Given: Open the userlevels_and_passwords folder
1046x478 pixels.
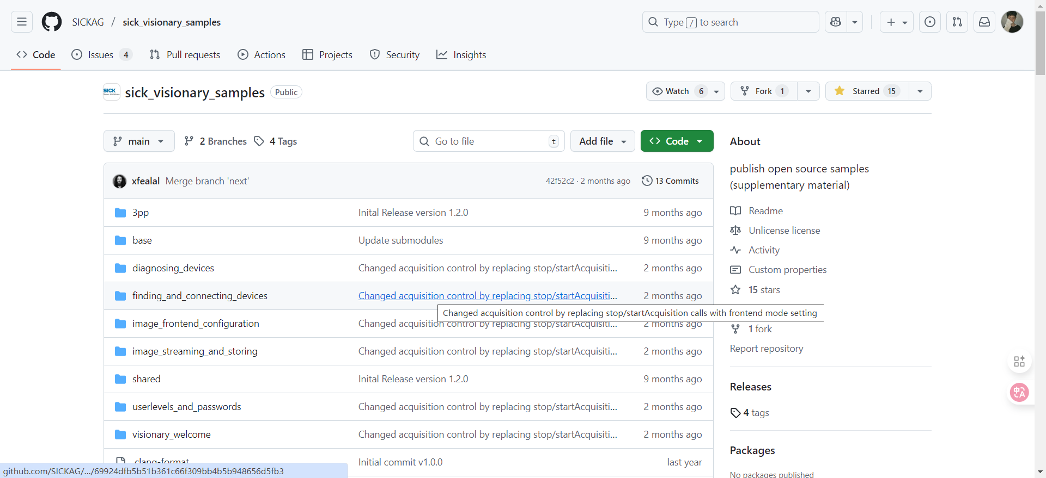Looking at the screenshot, I should pos(187,407).
